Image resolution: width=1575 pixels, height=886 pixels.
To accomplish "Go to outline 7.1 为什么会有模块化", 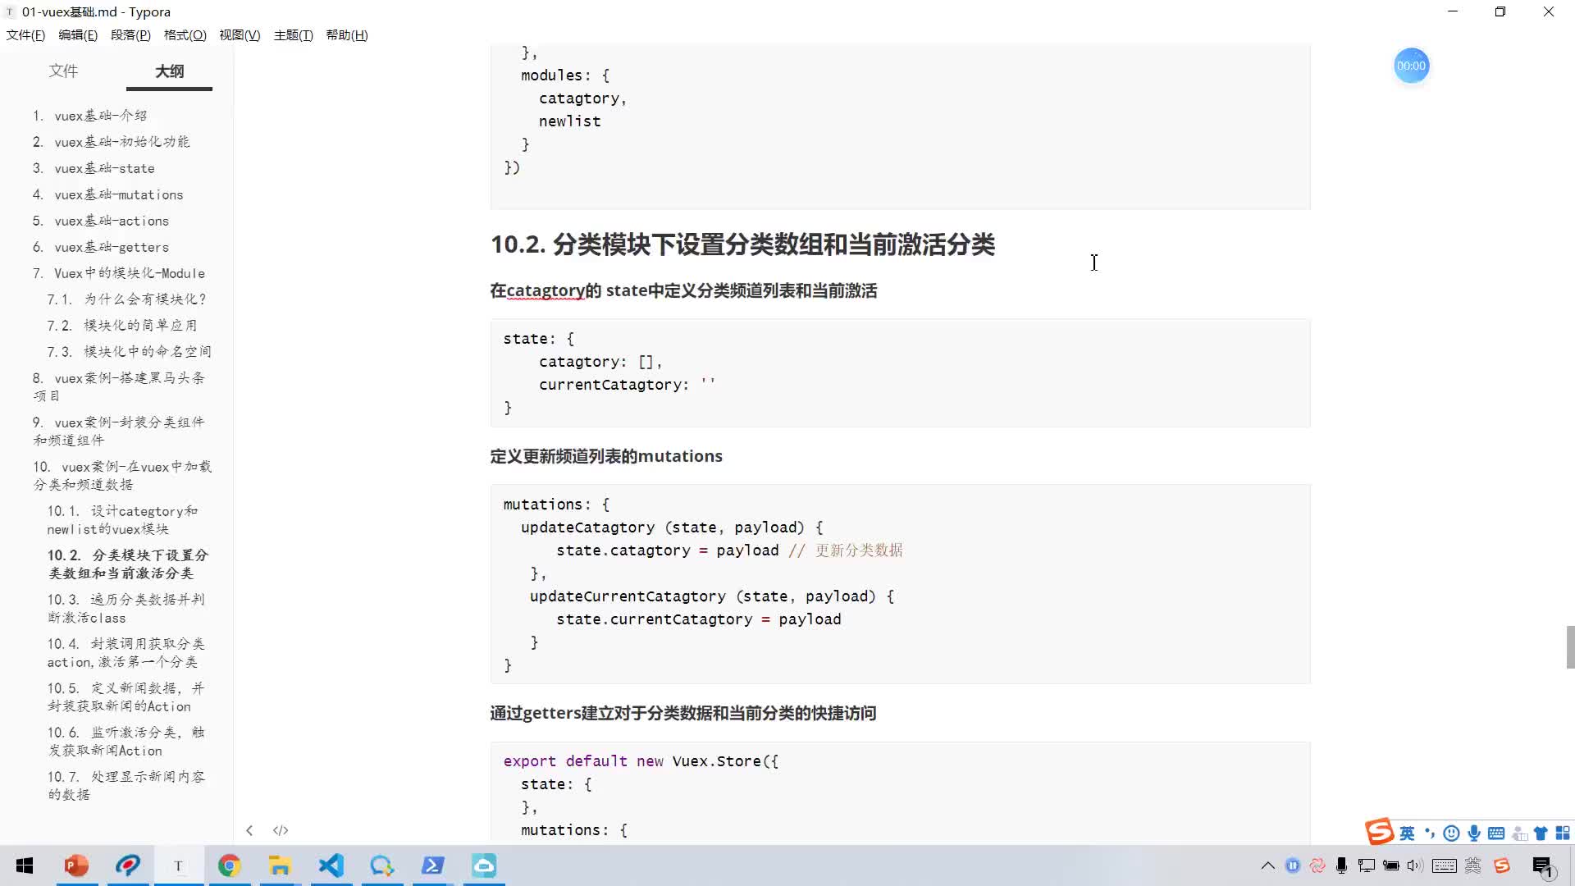I will (x=127, y=299).
